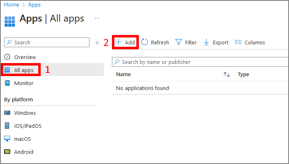Select the macOS monitor icon
The width and height of the screenshot is (289, 164).
(7, 139)
